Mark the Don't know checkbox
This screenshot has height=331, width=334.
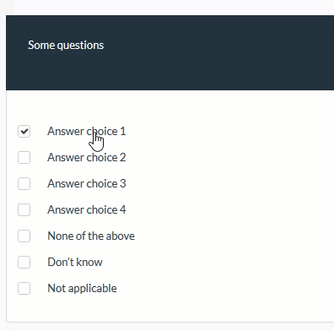click(24, 263)
